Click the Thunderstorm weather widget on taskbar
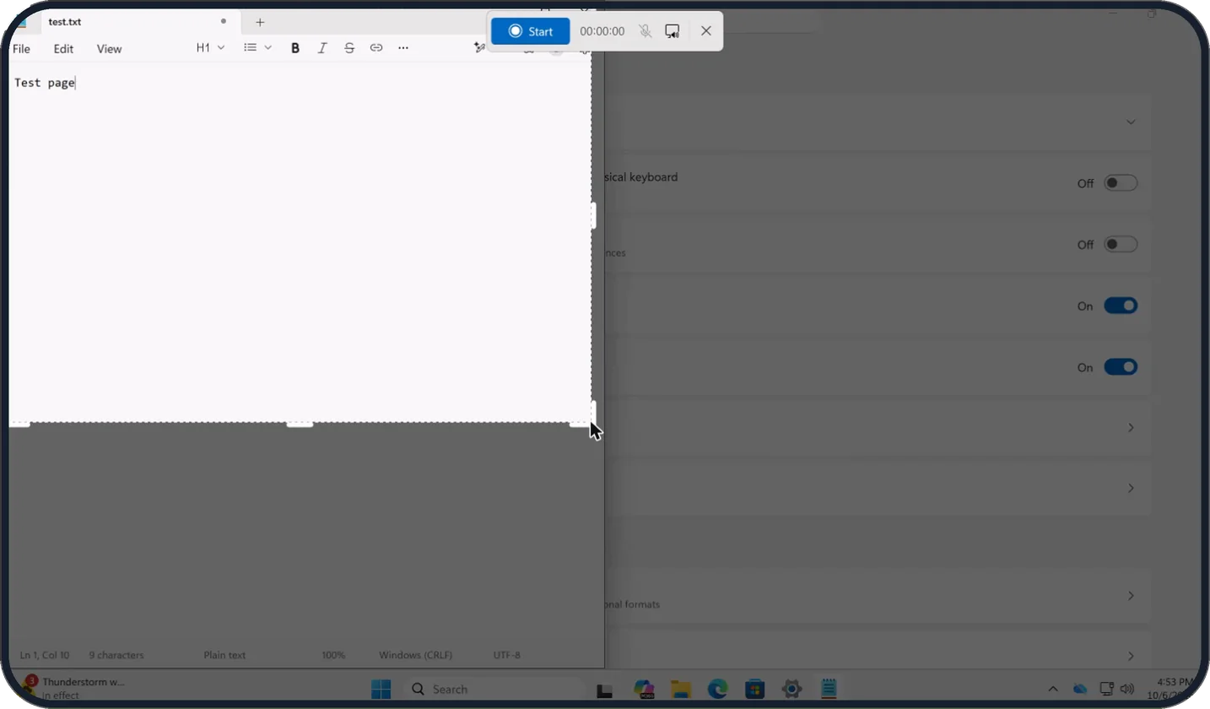1210x709 pixels. [73, 688]
